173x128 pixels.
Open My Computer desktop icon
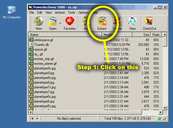[x=12, y=12]
